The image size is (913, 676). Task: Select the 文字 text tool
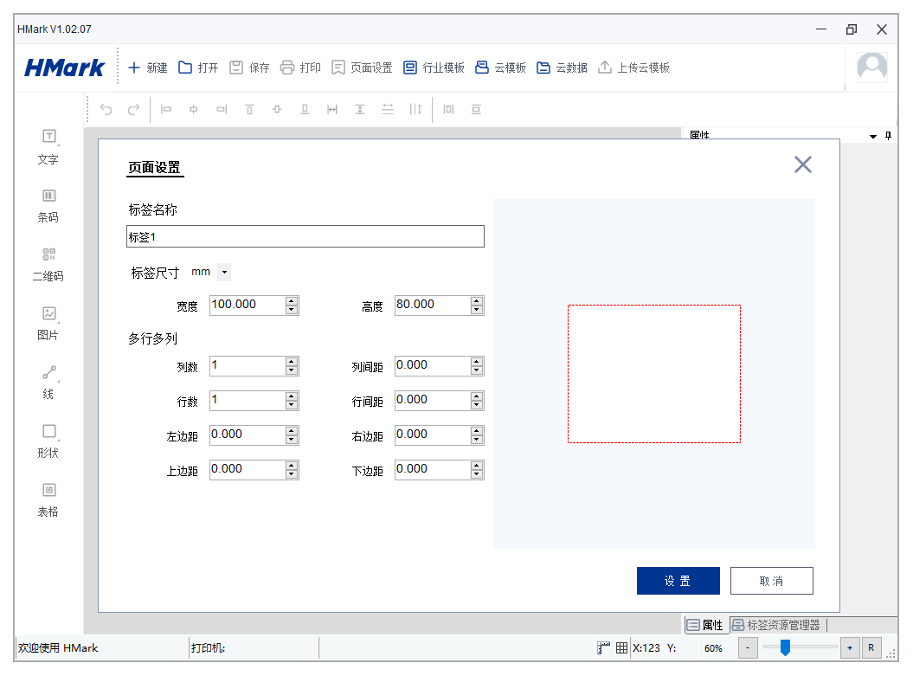[x=49, y=147]
